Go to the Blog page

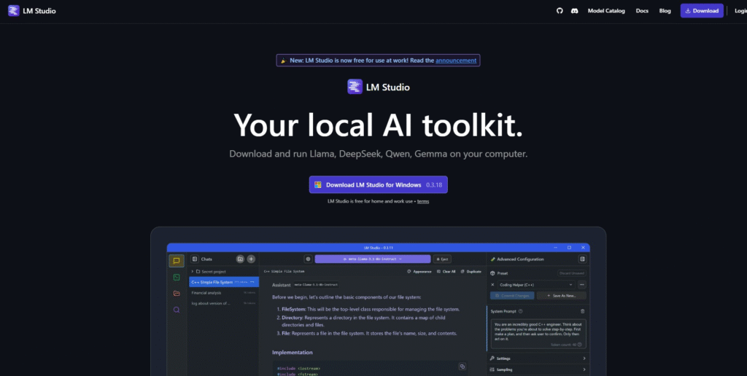point(665,11)
